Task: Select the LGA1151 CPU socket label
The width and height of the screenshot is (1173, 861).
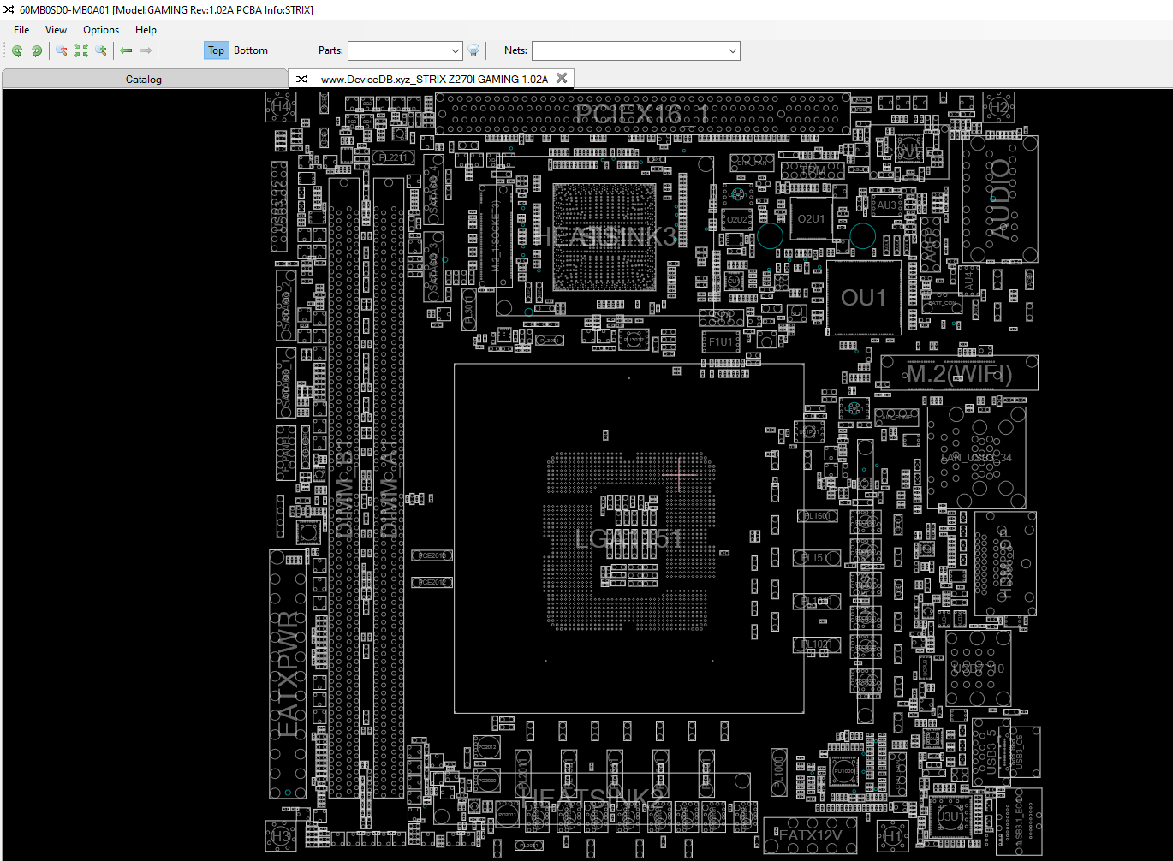Action: coord(628,538)
